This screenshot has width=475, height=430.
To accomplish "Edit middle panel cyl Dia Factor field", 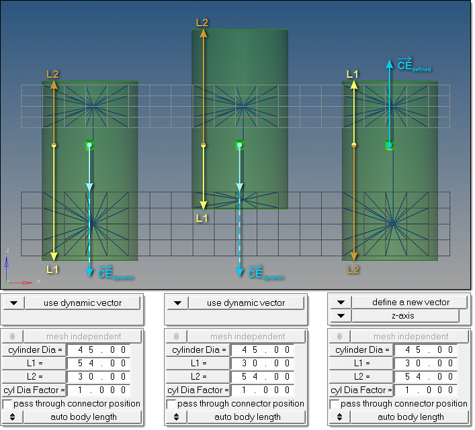I will tap(262, 390).
